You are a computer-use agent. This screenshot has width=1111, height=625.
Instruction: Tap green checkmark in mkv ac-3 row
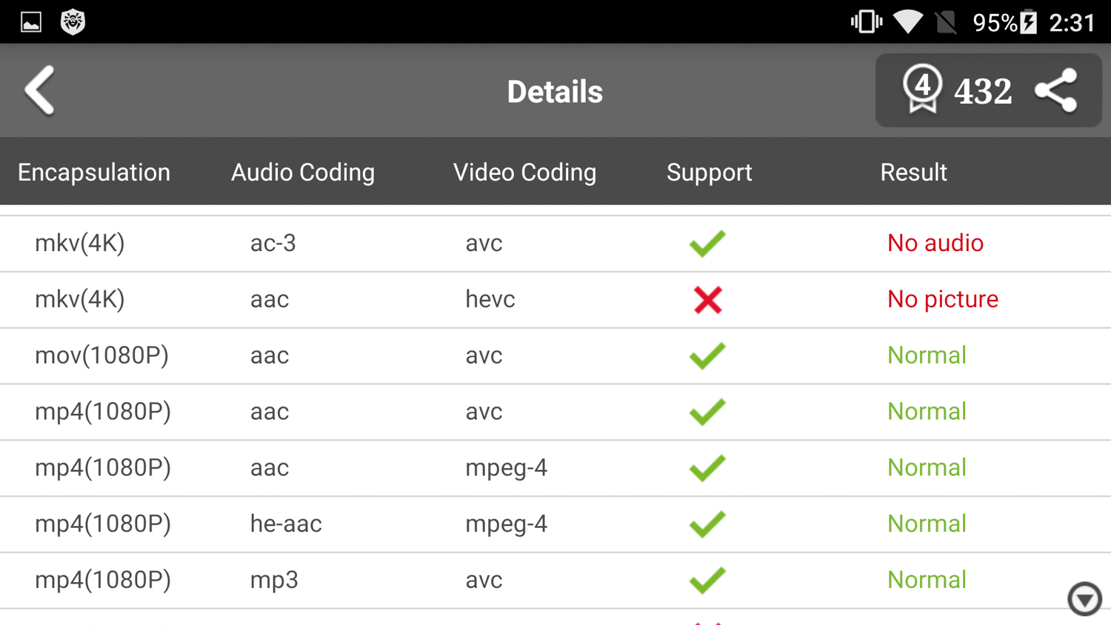[707, 244]
